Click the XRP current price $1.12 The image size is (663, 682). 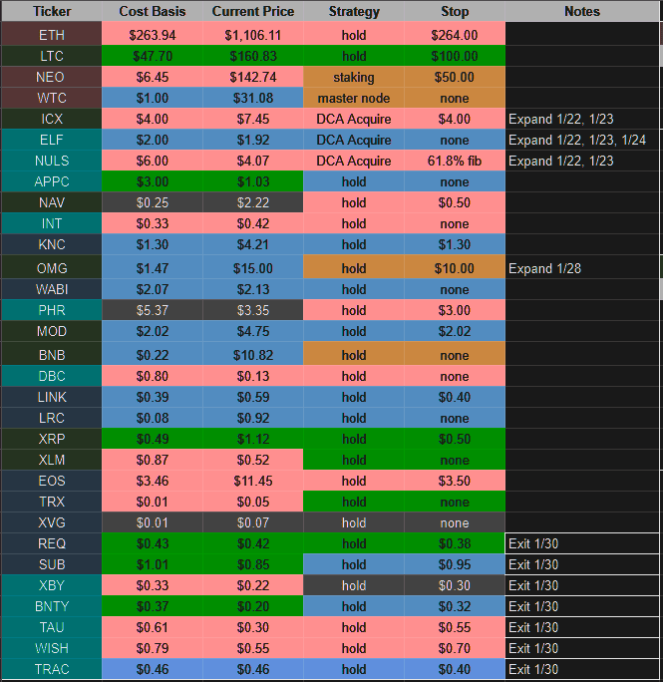tap(253, 439)
